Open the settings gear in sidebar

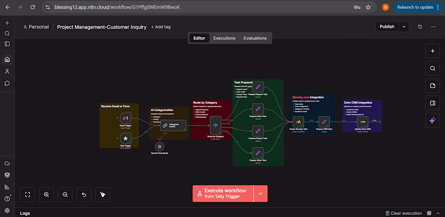pos(7,211)
